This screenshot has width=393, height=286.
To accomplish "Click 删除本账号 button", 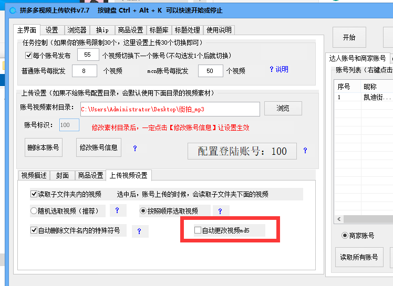I will click(44, 147).
